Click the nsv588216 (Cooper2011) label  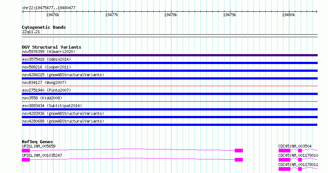[46, 67]
